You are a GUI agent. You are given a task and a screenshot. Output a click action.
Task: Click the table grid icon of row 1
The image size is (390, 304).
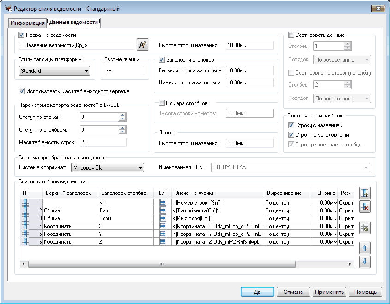point(25,202)
